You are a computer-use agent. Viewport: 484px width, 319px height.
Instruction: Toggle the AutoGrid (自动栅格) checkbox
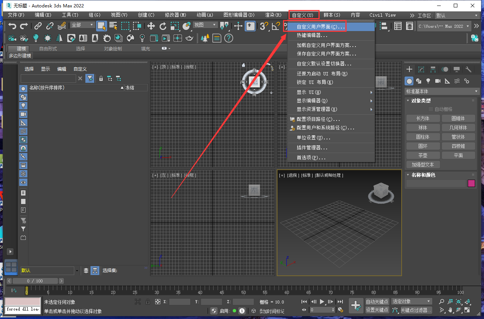430,109
